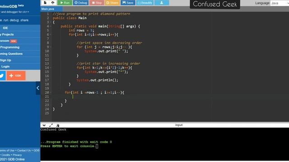Click the 'public class Main' code line
Image resolution: width=289 pixels, height=162 pixels.
pos(70,18)
